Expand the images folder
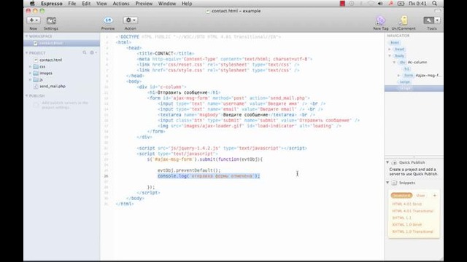Screen dimensions: 467x262 [x=30, y=73]
